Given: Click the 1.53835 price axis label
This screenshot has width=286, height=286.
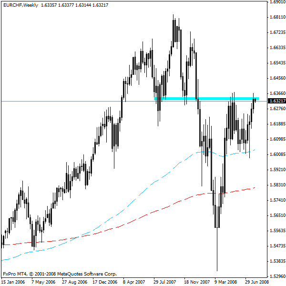Looking at the screenshot, I should pos(277,261).
